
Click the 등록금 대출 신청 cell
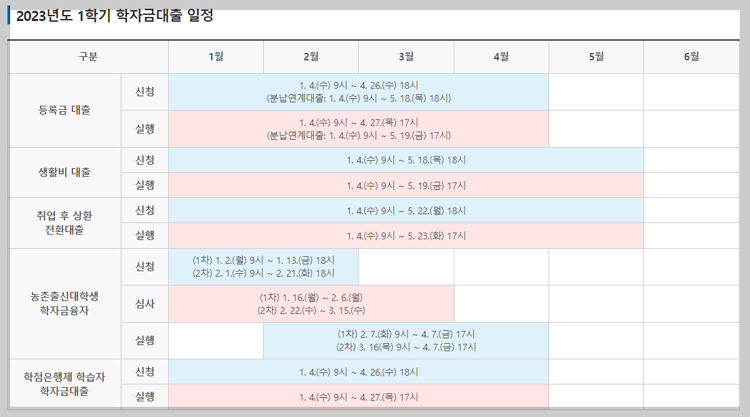tap(358, 92)
